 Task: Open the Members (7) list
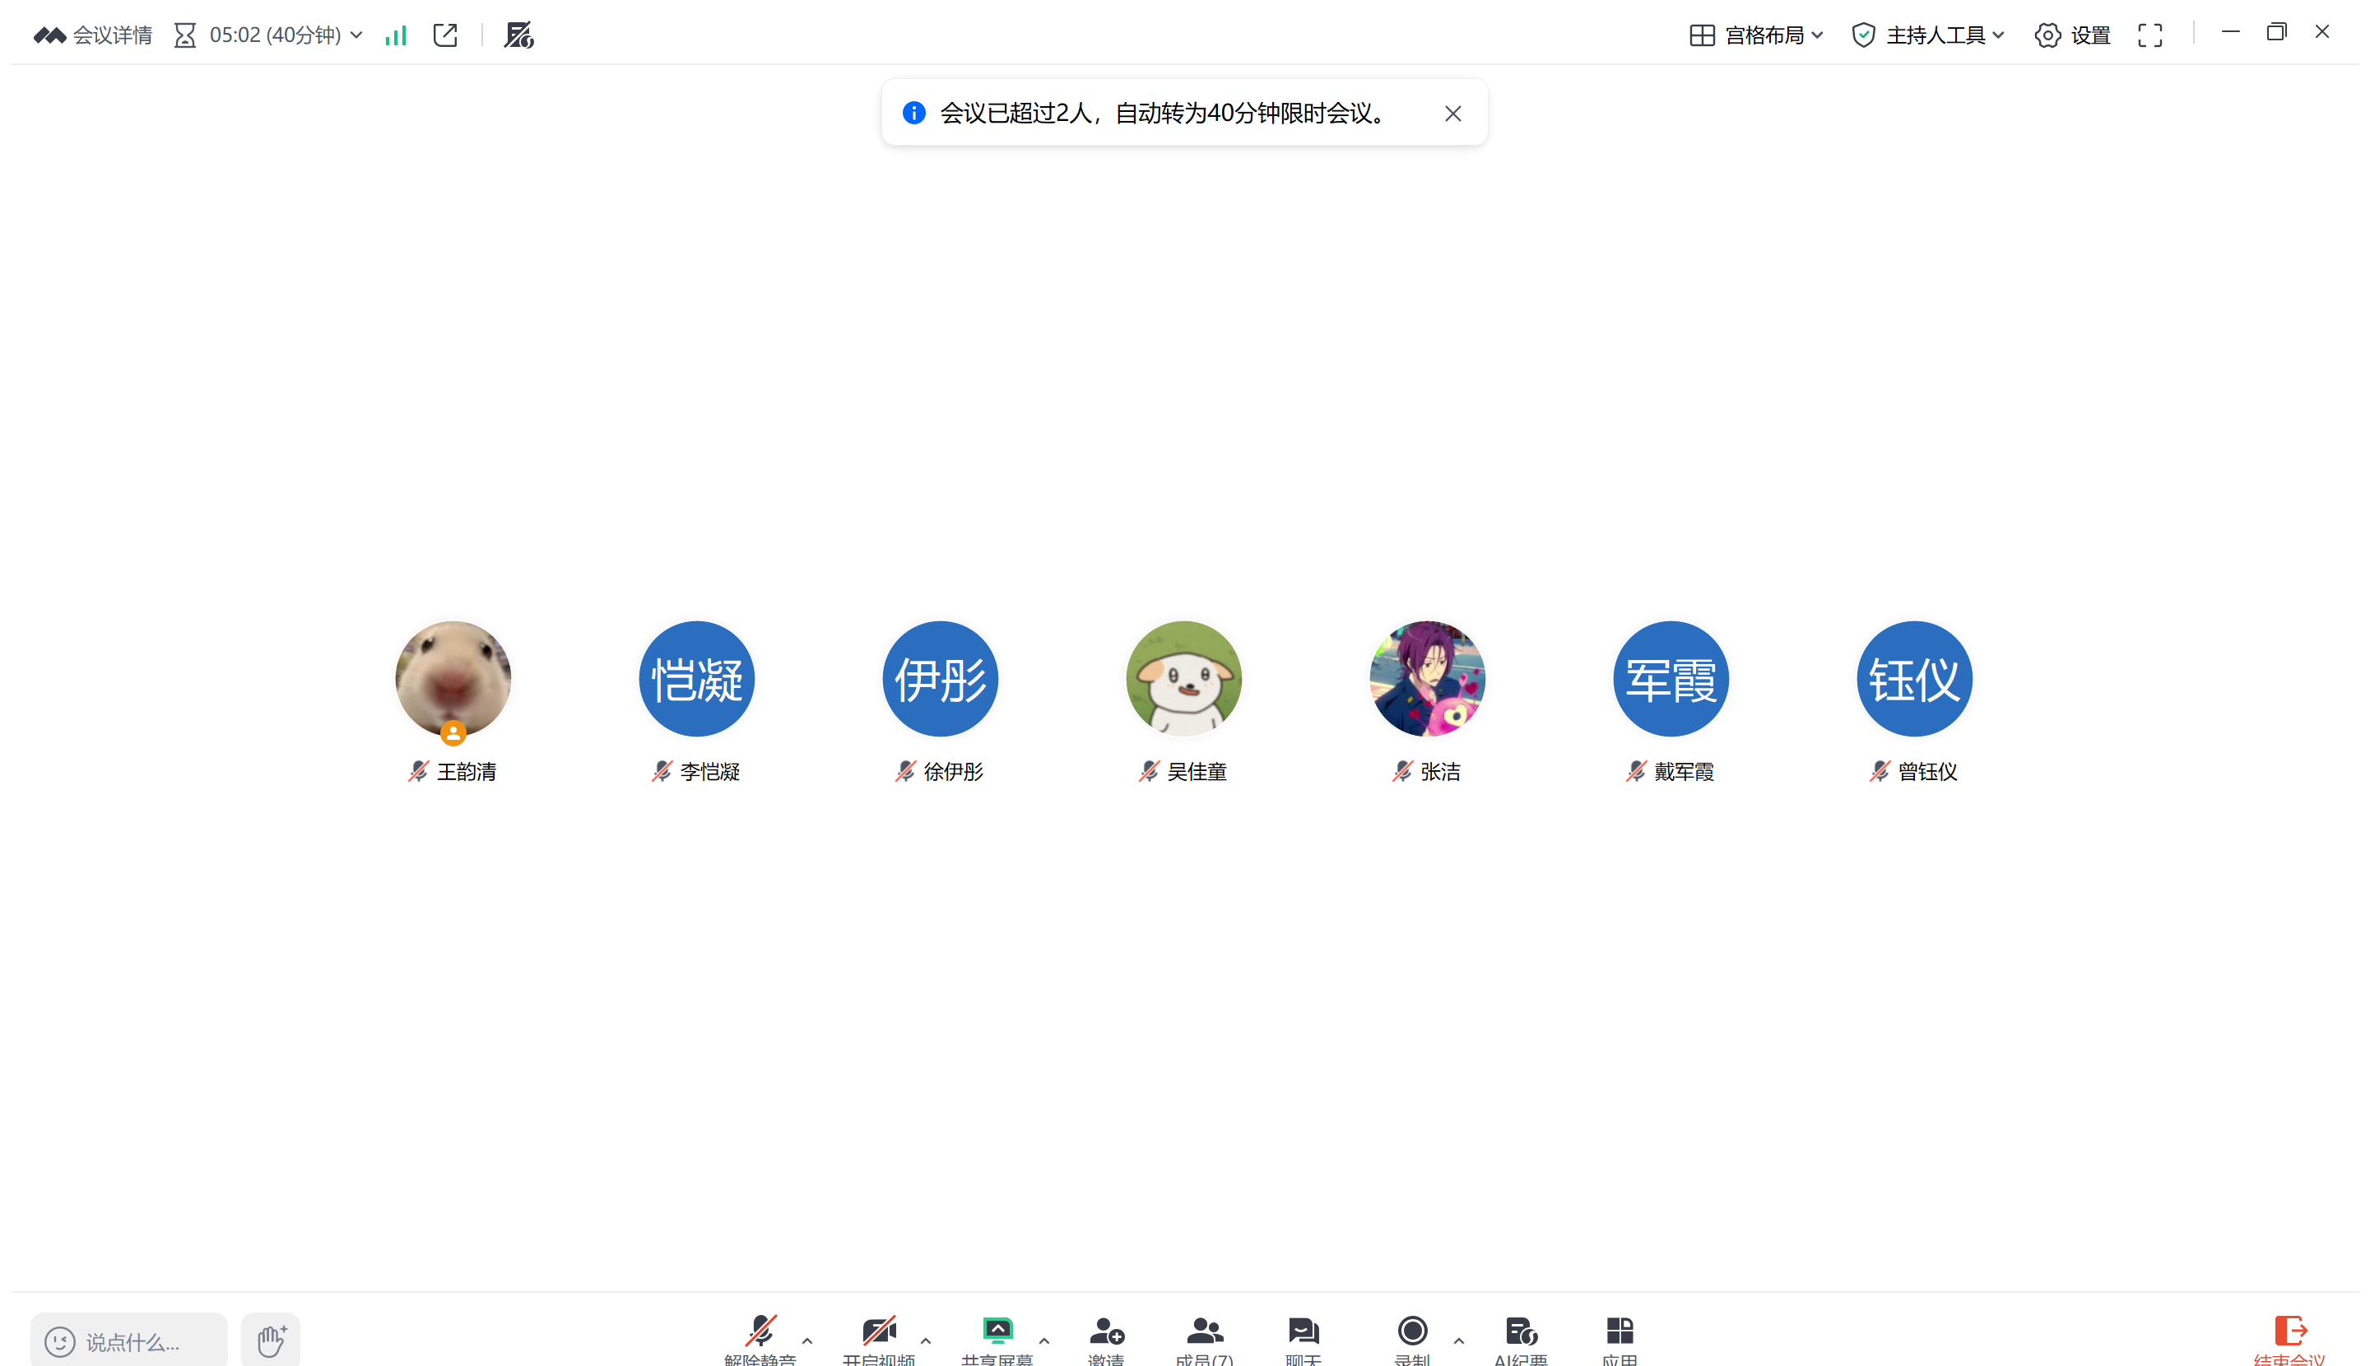point(1204,1332)
